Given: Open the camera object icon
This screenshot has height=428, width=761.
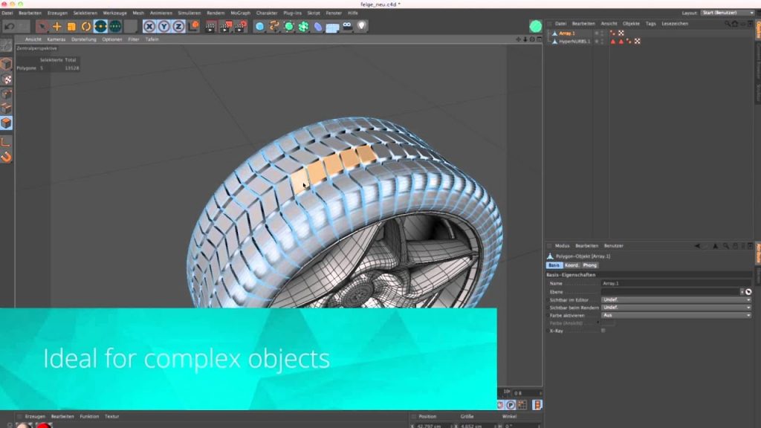Looking at the screenshot, I should [x=347, y=26].
